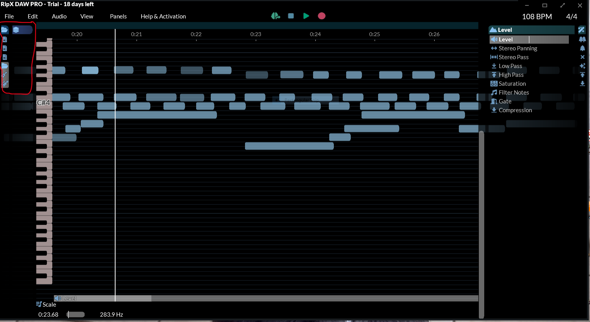Click the 0:25 marker on the timeline
Image resolution: width=590 pixels, height=322 pixels.
(x=375, y=34)
